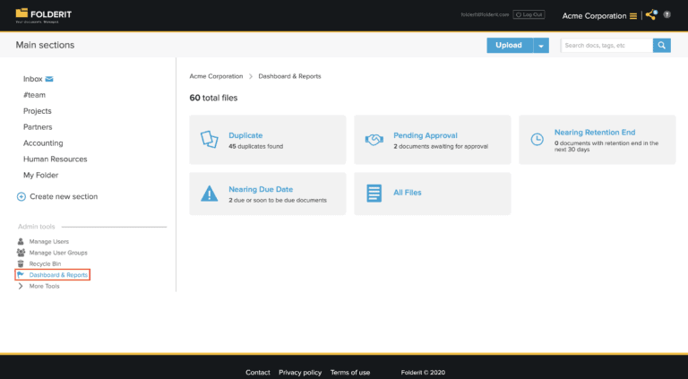Image resolution: width=688 pixels, height=379 pixels.
Task: Click the Acme Corporation account name
Action: pos(594,16)
